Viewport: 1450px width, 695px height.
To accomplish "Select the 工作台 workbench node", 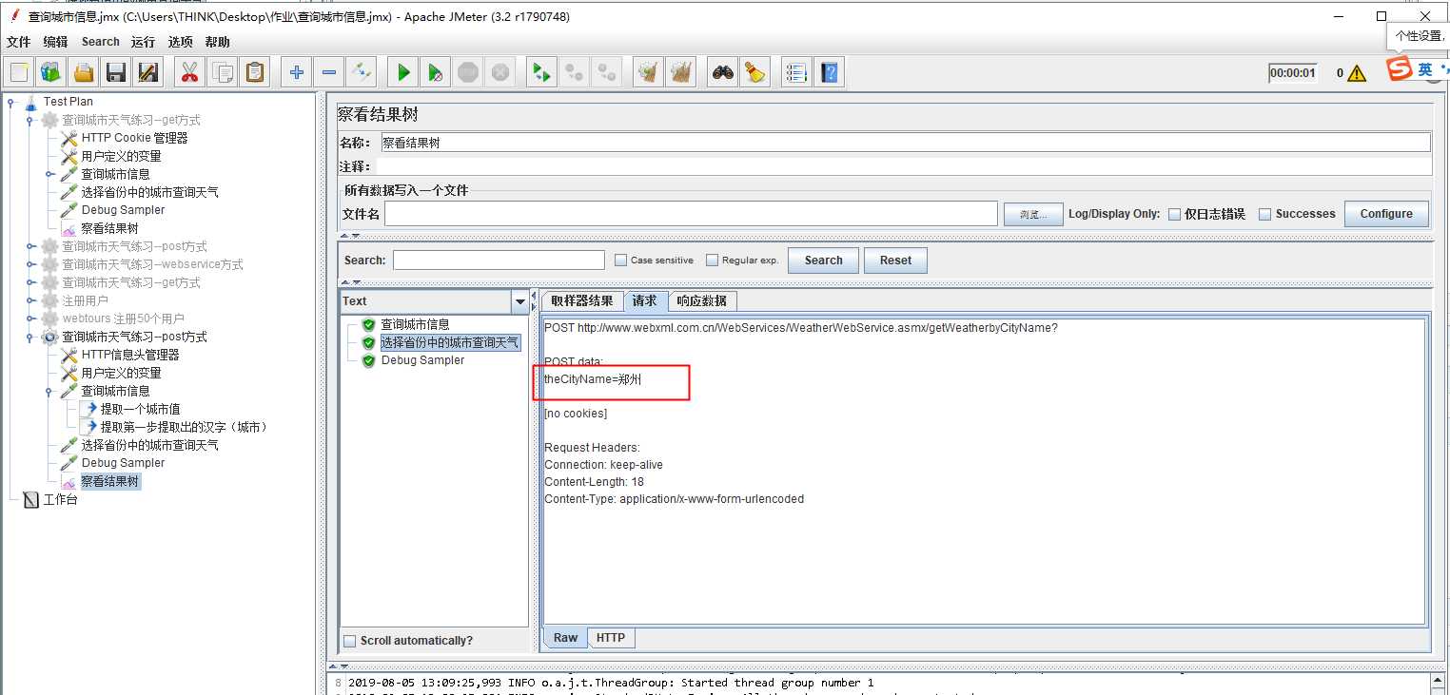I will tap(60, 499).
